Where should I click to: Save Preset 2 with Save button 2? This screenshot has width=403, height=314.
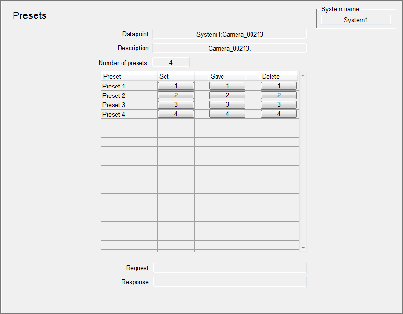tap(227, 95)
